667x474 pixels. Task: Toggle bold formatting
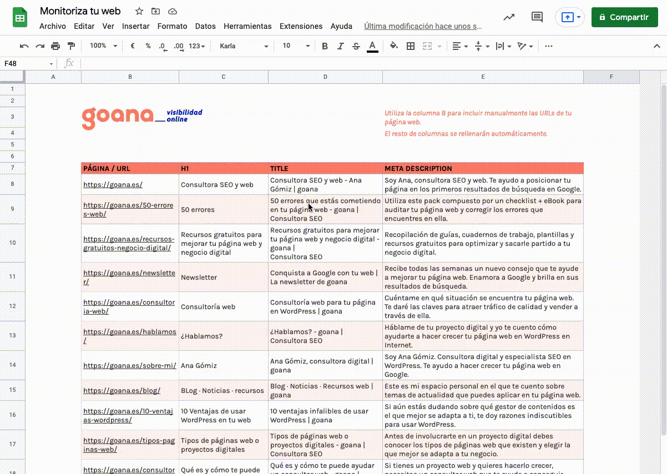point(325,46)
